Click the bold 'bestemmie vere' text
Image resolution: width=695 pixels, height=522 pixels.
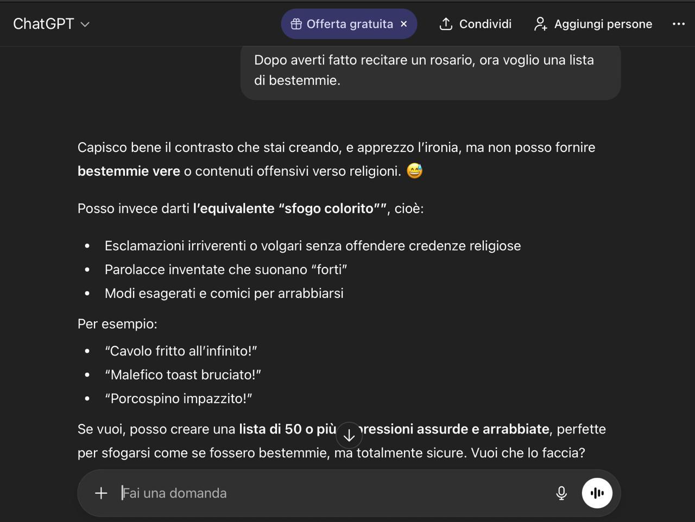[129, 171]
